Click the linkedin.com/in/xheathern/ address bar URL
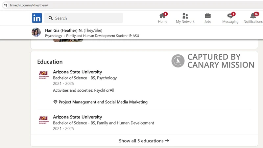The width and height of the screenshot is (263, 148). (29, 5)
